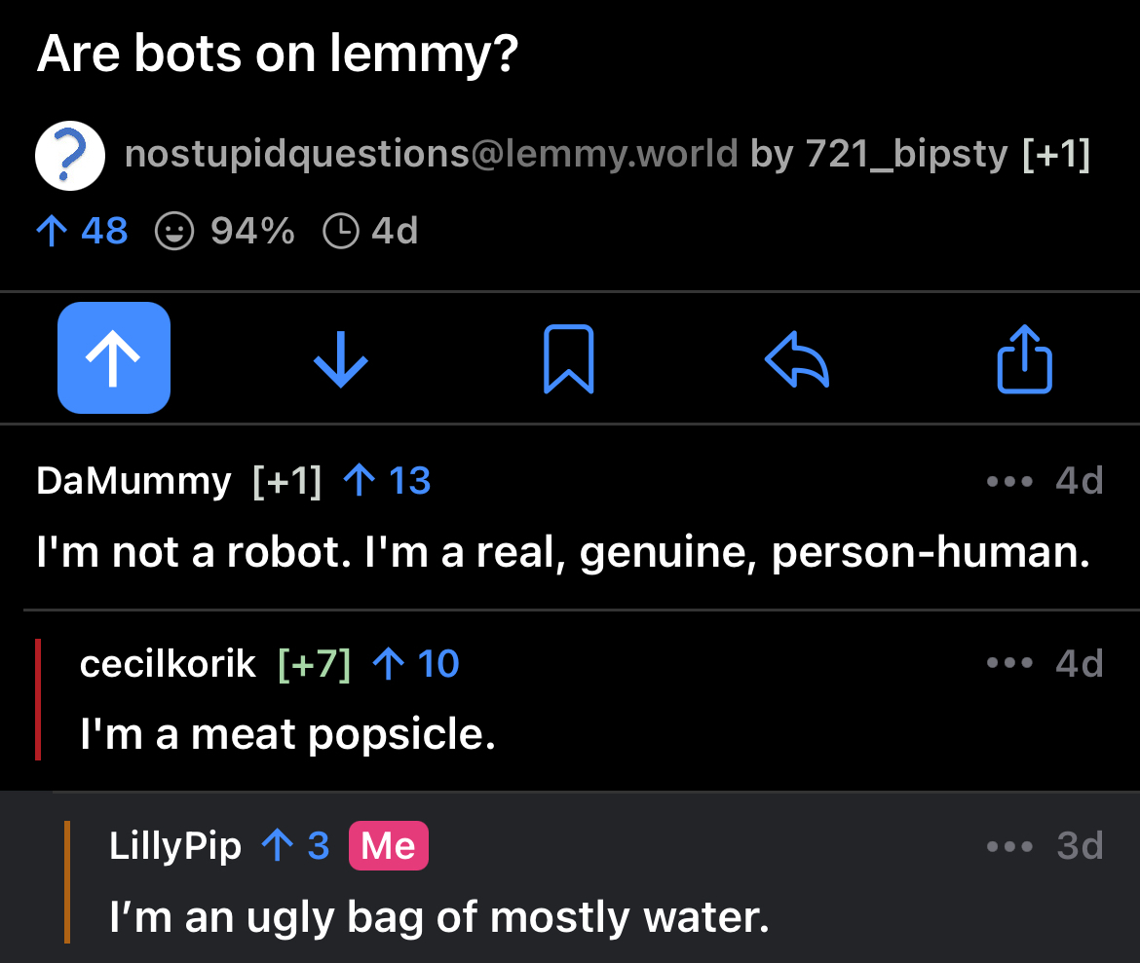Tap the post title "Are bots on lemmy?"
Image resolution: width=1140 pixels, height=963 pixels.
pyautogui.click(x=277, y=56)
